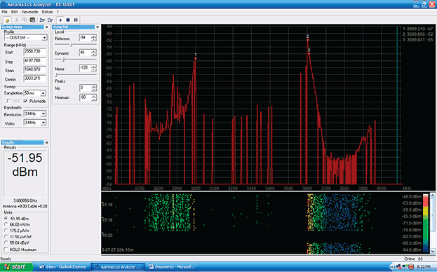Click the yellow connect lightning icon
This screenshot has height=272, width=437.
coord(7,20)
